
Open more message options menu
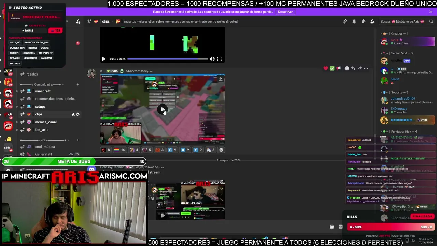pos(366,68)
